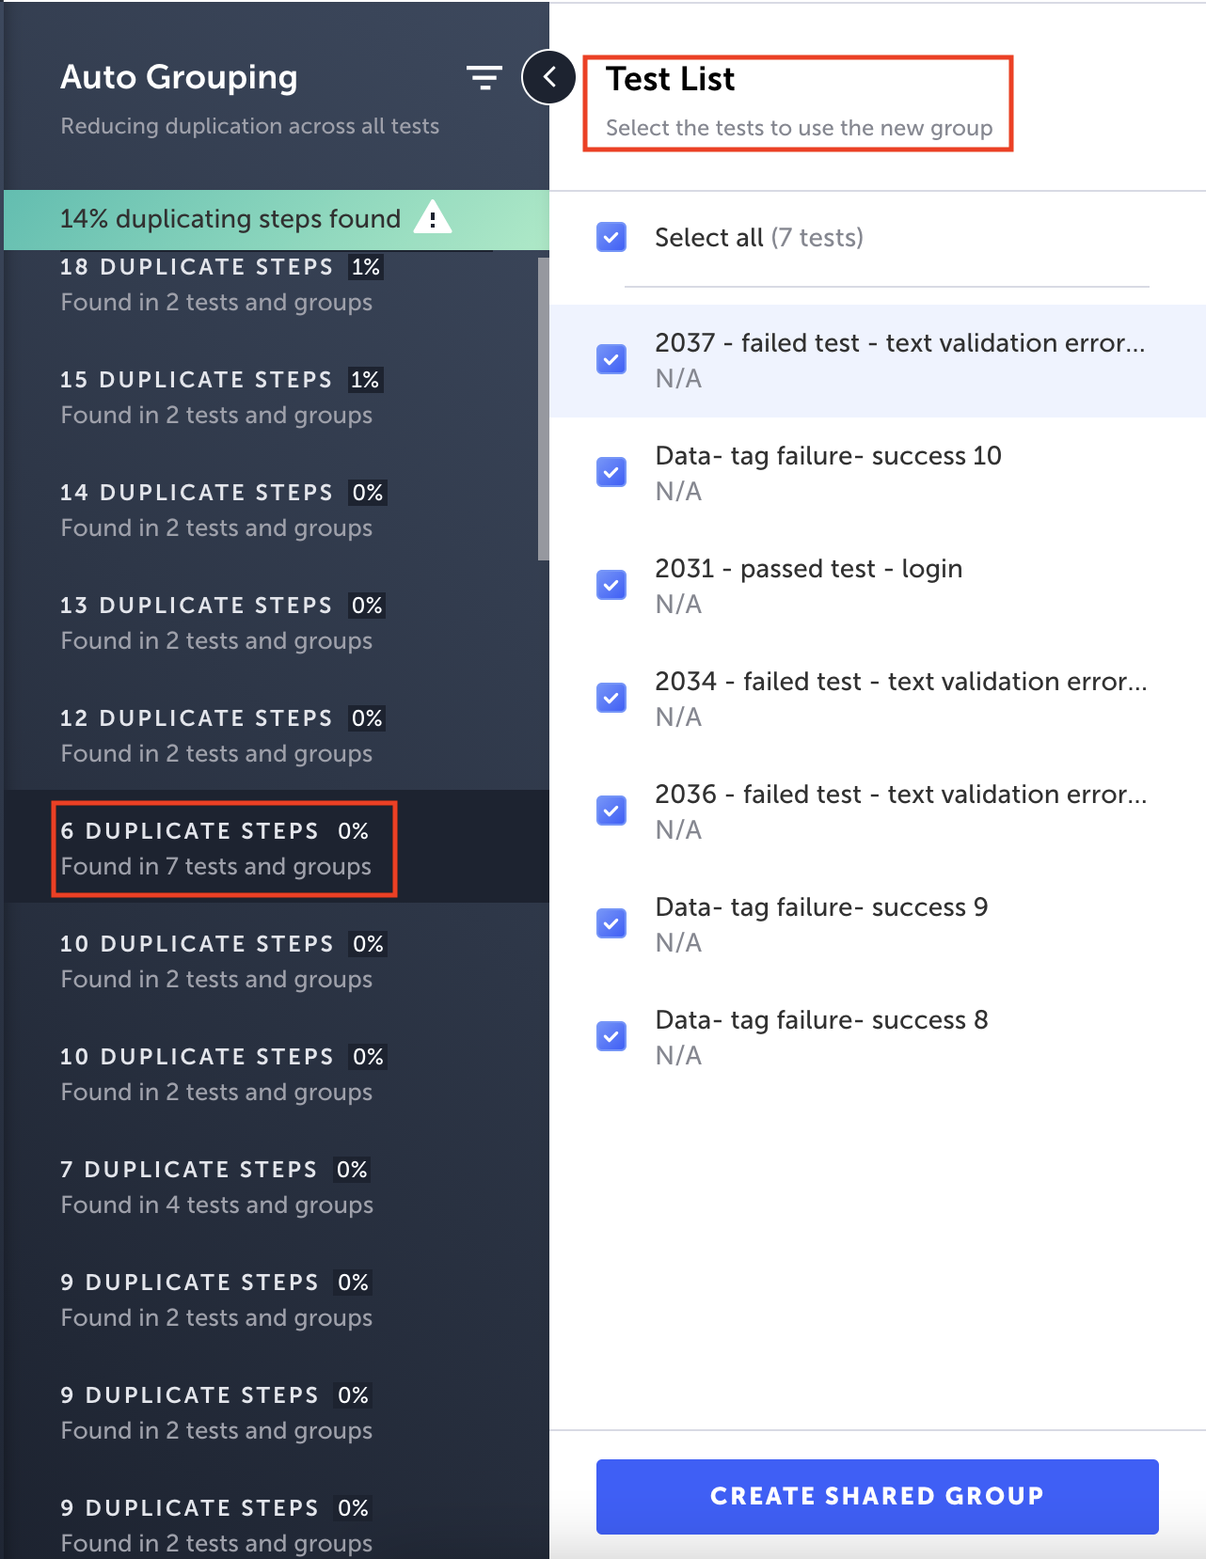Toggle Data- tag failure- success 8 checkbox
1206x1559 pixels.
pyautogui.click(x=611, y=1036)
